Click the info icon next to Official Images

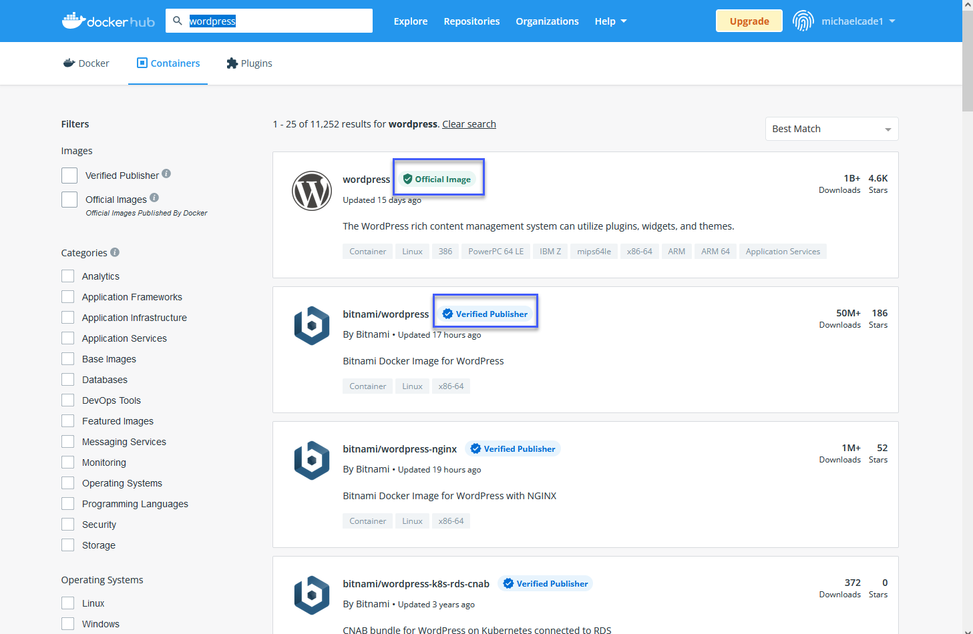click(154, 198)
